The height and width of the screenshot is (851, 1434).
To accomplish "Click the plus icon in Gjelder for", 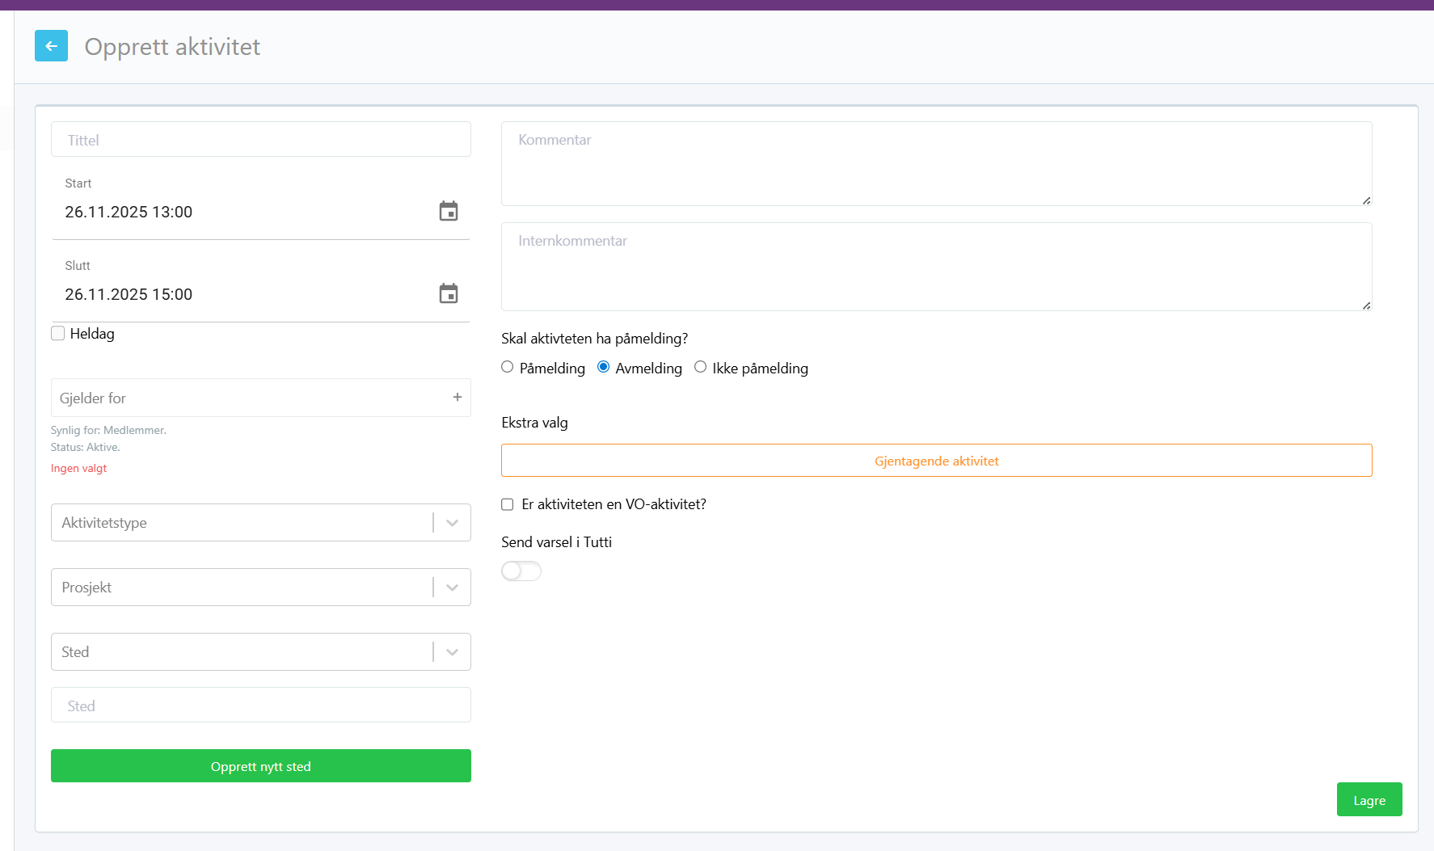I will tap(458, 397).
